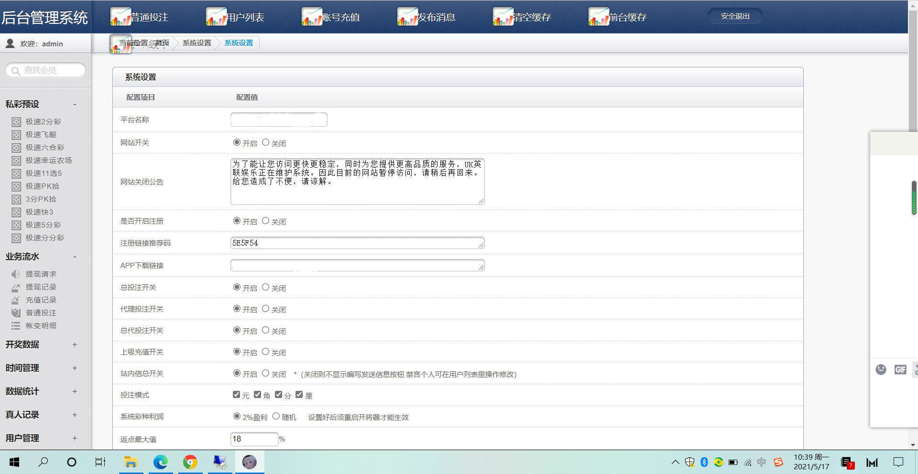This screenshot has height=474, width=918.
Task: Click the 系统设置 active breadcrumb tab
Action: [239, 43]
